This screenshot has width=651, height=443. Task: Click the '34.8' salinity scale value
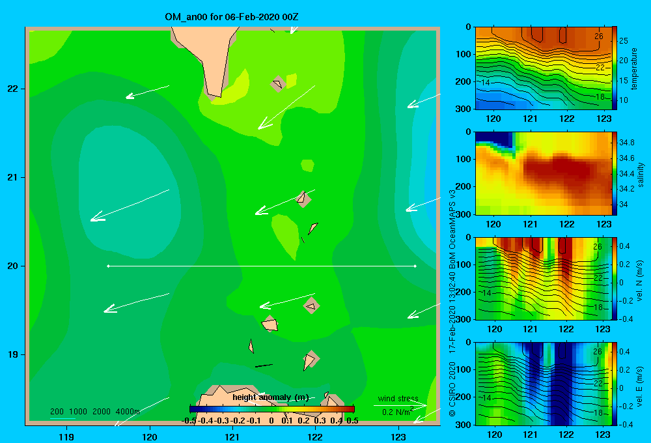point(626,143)
